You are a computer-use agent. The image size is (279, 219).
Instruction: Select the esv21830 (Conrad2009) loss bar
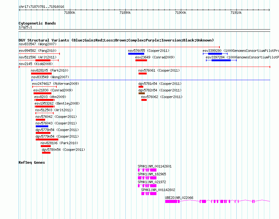pos(42,93)
